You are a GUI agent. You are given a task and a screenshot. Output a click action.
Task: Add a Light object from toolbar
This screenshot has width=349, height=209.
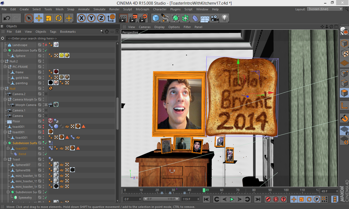point(225,18)
